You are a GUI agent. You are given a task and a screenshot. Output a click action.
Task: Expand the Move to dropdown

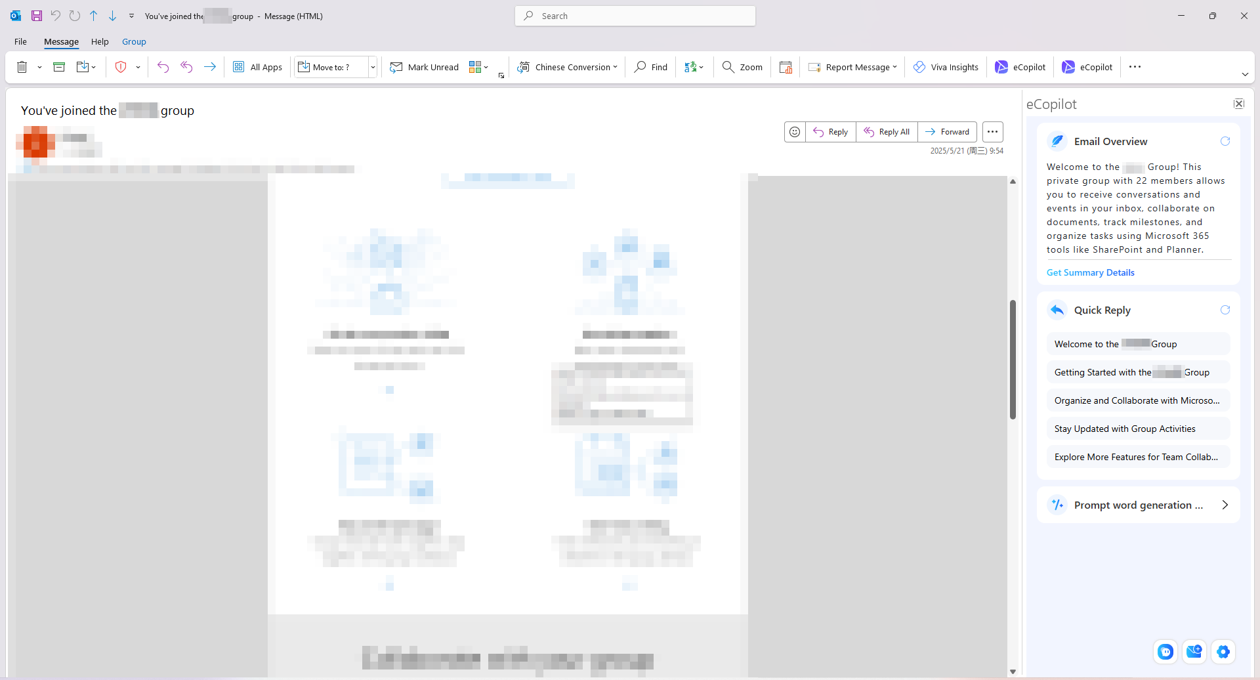(372, 66)
